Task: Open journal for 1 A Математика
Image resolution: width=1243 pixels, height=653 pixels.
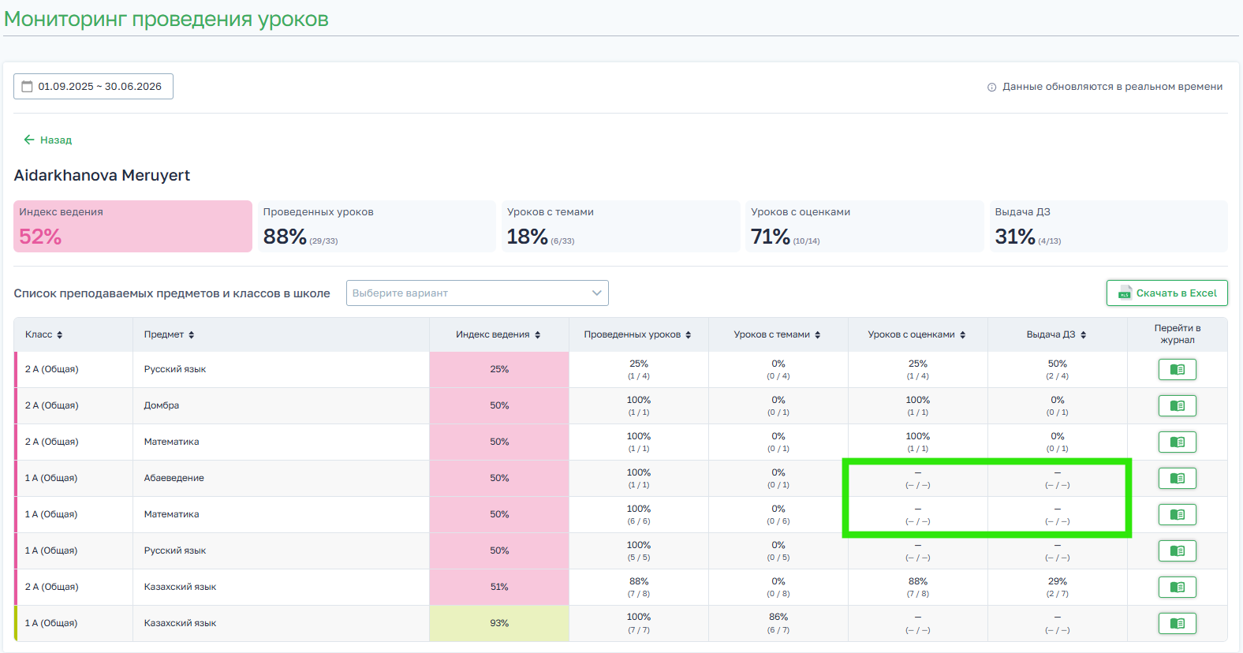Action: [x=1177, y=514]
